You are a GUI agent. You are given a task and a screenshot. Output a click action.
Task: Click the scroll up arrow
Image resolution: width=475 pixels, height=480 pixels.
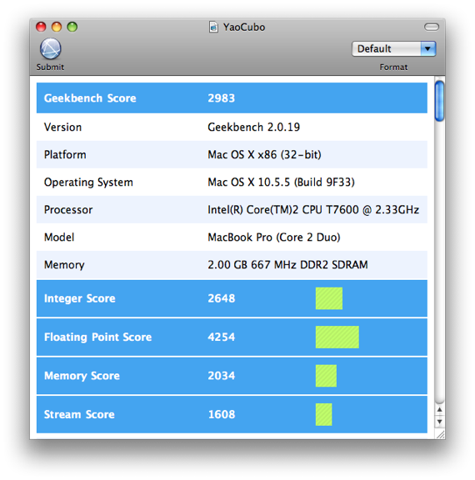(x=439, y=410)
